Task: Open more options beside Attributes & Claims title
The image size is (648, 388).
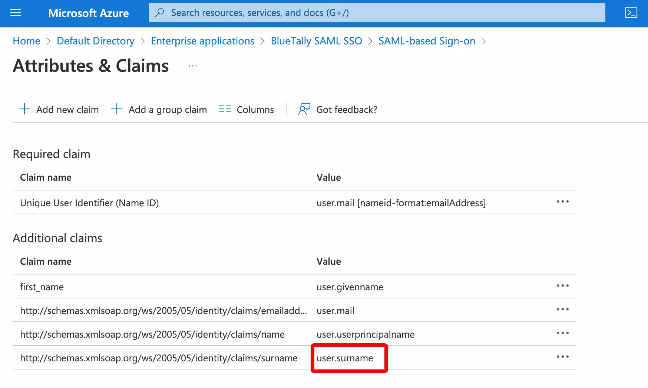Action: (193, 66)
